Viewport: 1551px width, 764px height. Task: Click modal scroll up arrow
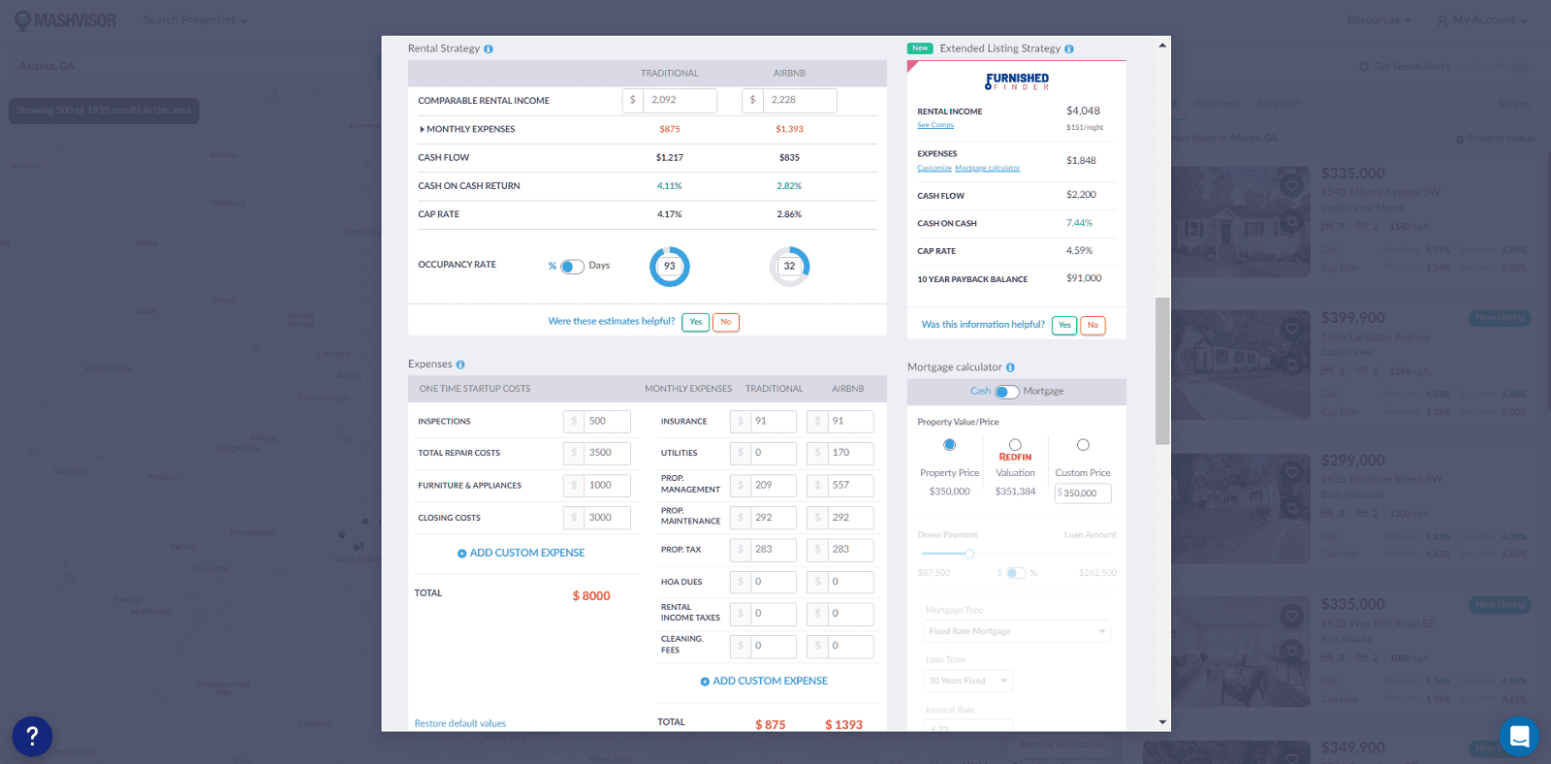point(1162,45)
